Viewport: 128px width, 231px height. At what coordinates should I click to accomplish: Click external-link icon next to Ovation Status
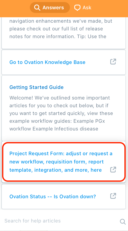pos(113,196)
